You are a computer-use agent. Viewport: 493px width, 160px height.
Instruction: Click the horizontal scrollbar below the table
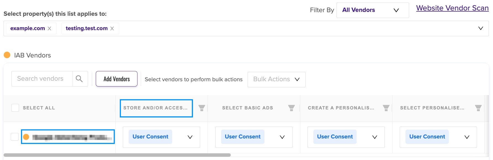pos(117,155)
